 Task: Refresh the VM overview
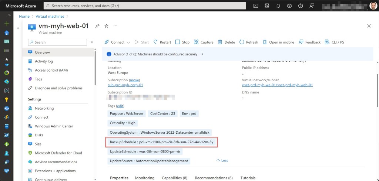point(249,42)
